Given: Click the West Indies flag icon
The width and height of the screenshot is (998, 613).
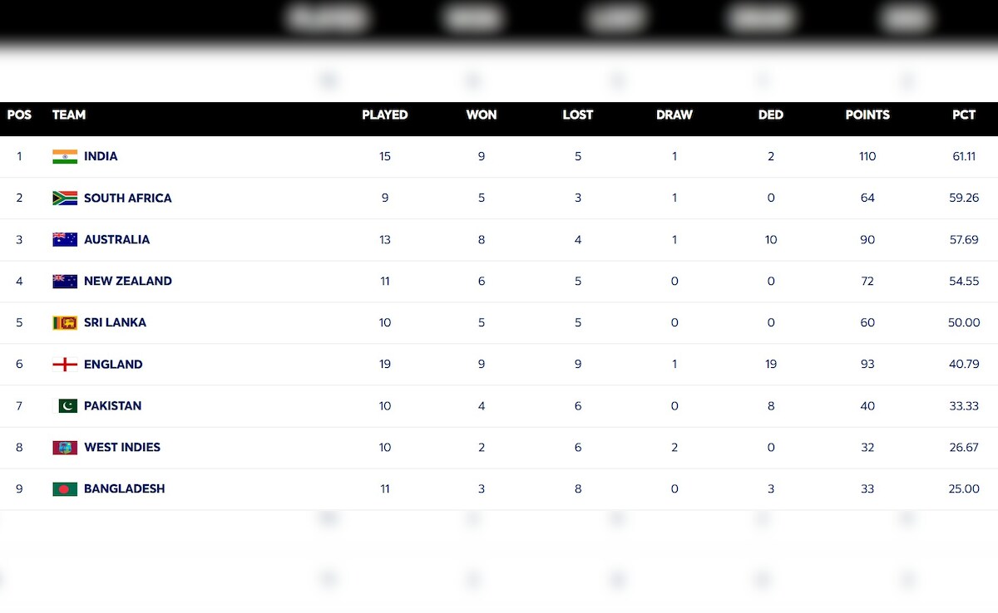Looking at the screenshot, I should coord(65,447).
